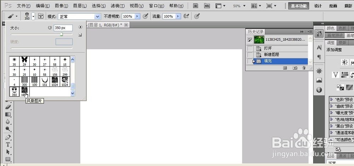Expand the "色阶" presets group
Image resolution: width=354 pixels, height=166 pixels.
tap(332, 99)
